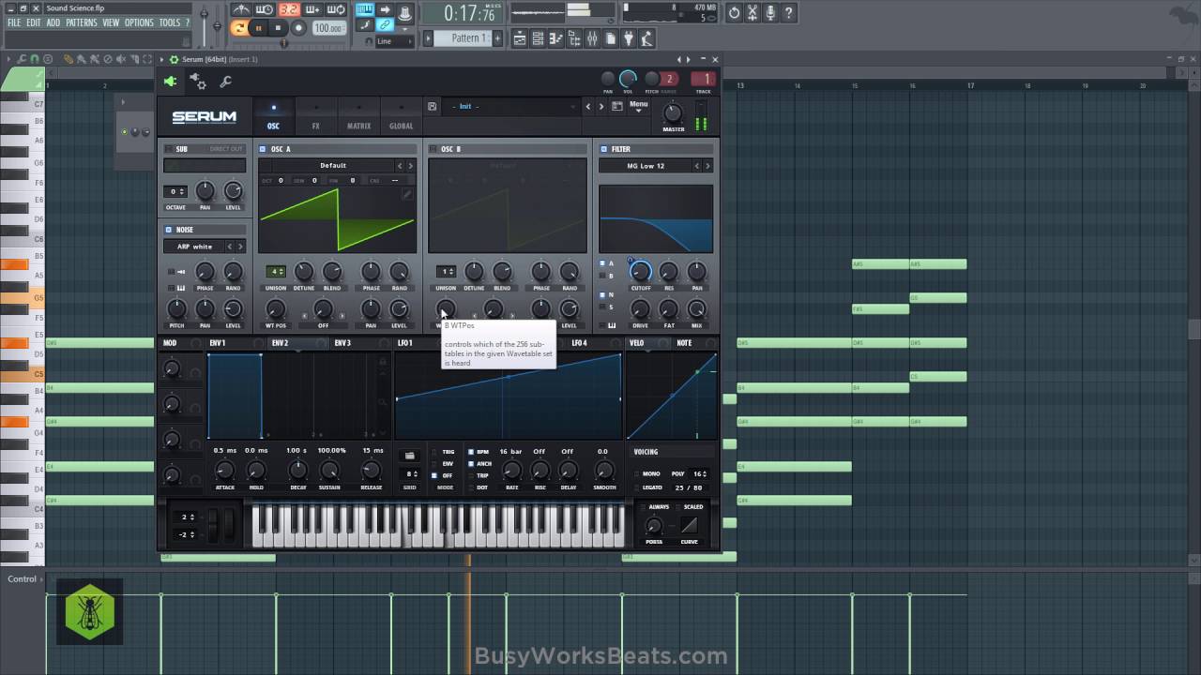The width and height of the screenshot is (1201, 675).
Task: Open the OPTIONS menu in FL Studio
Action: 139,22
